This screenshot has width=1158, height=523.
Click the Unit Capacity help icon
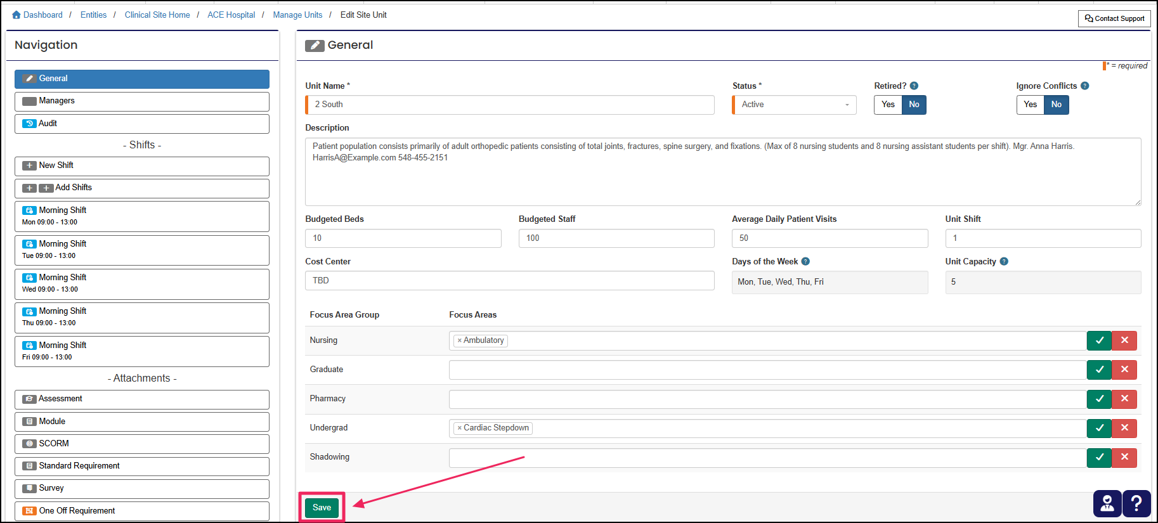1004,261
